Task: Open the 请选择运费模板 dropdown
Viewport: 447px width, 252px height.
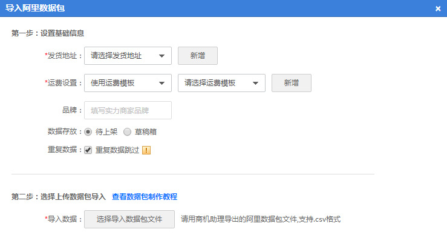Action: point(221,83)
